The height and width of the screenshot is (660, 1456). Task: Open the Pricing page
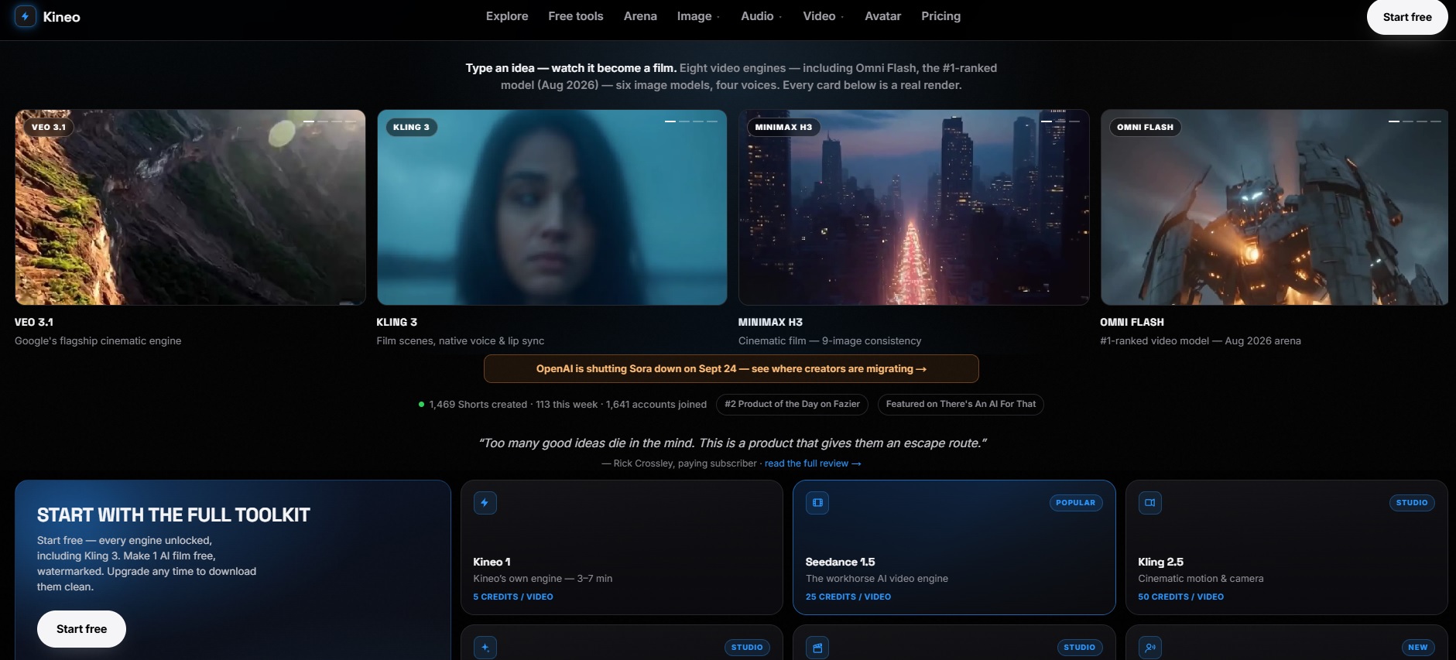(x=940, y=16)
